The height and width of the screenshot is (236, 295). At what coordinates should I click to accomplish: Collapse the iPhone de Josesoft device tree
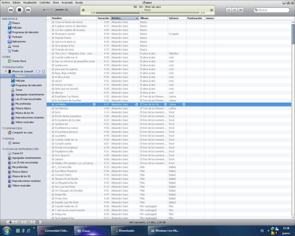(6, 71)
